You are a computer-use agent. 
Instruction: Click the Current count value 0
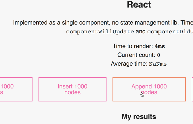click(x=158, y=55)
